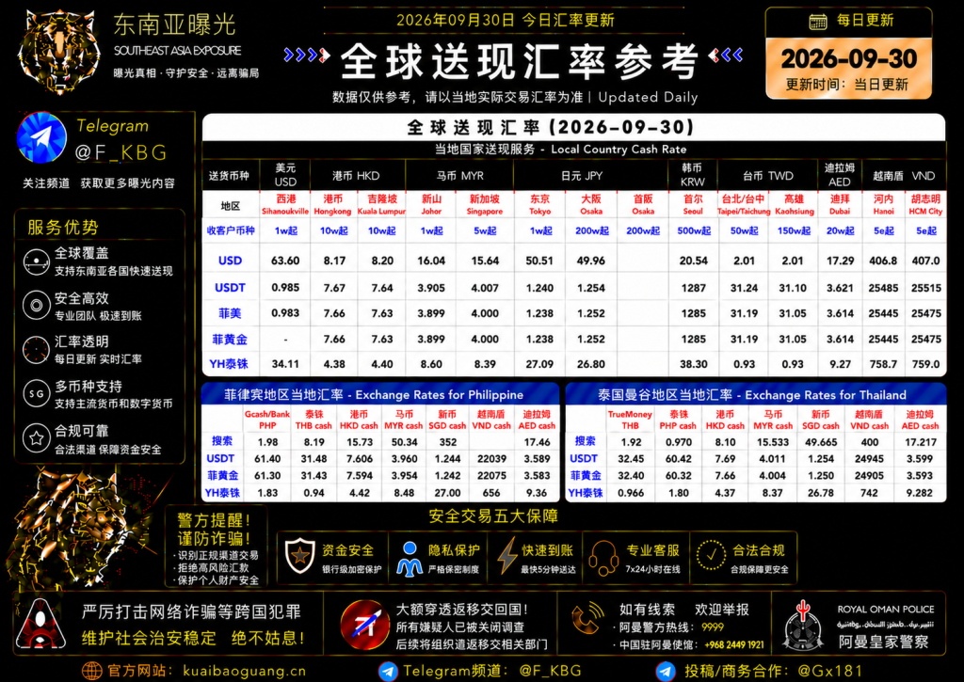
Task: Open the kuaibaoguang.cn website link
Action: [245, 671]
